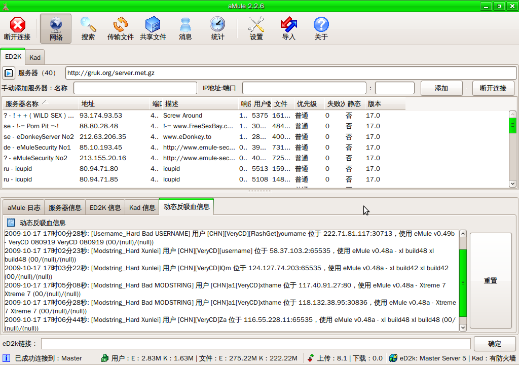Open the 服务器信息 tab

click(65, 208)
